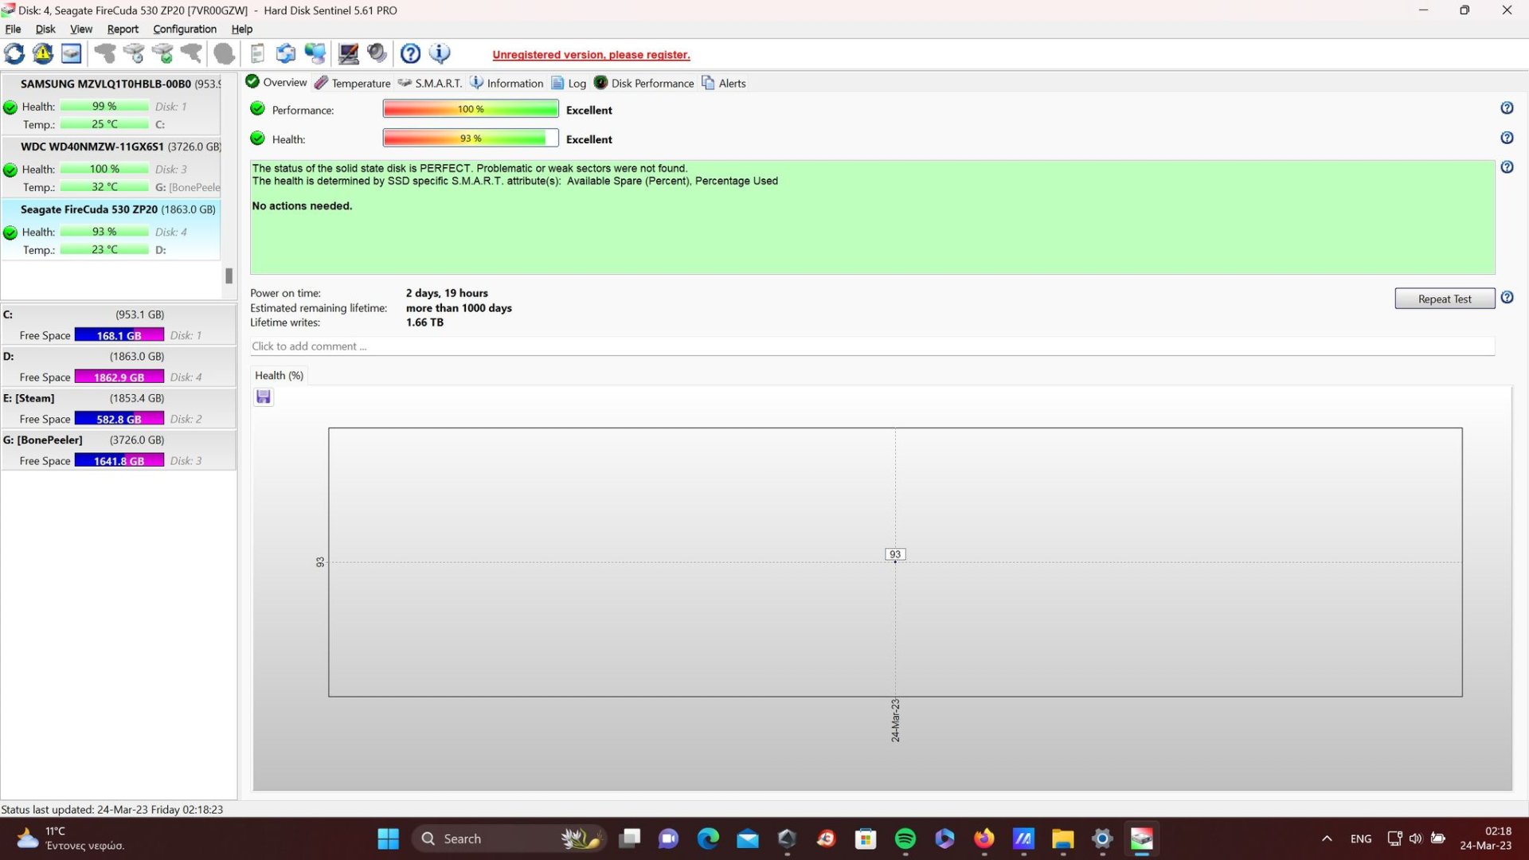
Task: Click the comment input field
Action: tap(872, 346)
